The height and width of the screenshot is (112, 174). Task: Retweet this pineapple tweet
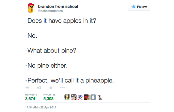pyautogui.click(x=39, y=88)
